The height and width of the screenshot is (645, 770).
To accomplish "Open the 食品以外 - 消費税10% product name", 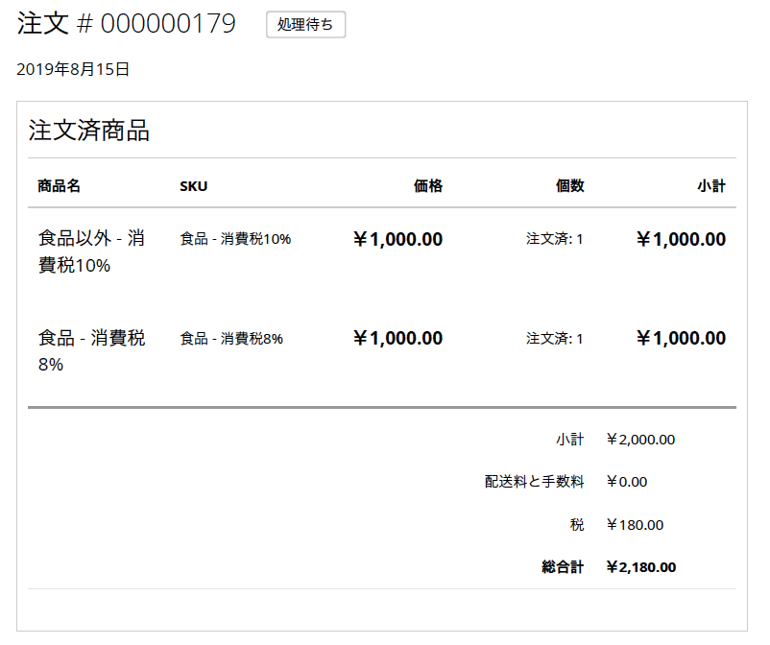I will point(91,252).
